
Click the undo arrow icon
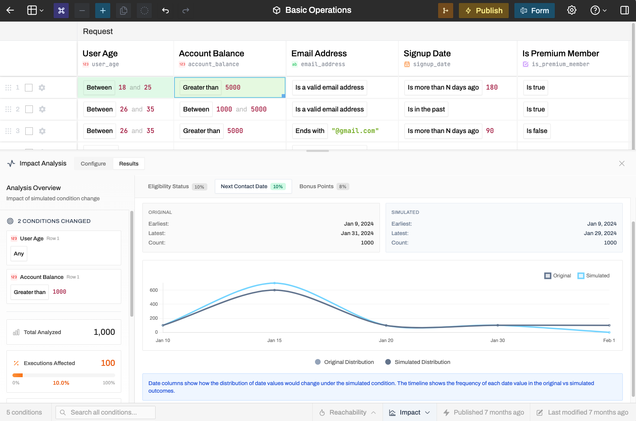point(165,11)
